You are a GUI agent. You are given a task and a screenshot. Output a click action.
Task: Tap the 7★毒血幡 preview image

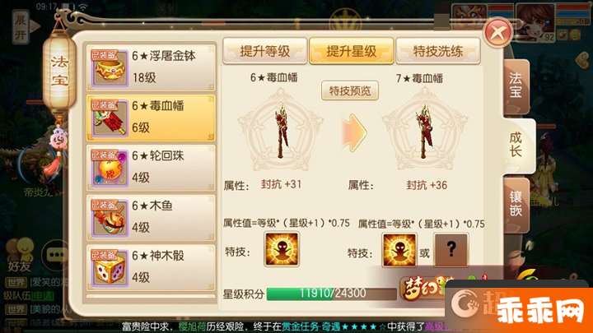[425, 131]
